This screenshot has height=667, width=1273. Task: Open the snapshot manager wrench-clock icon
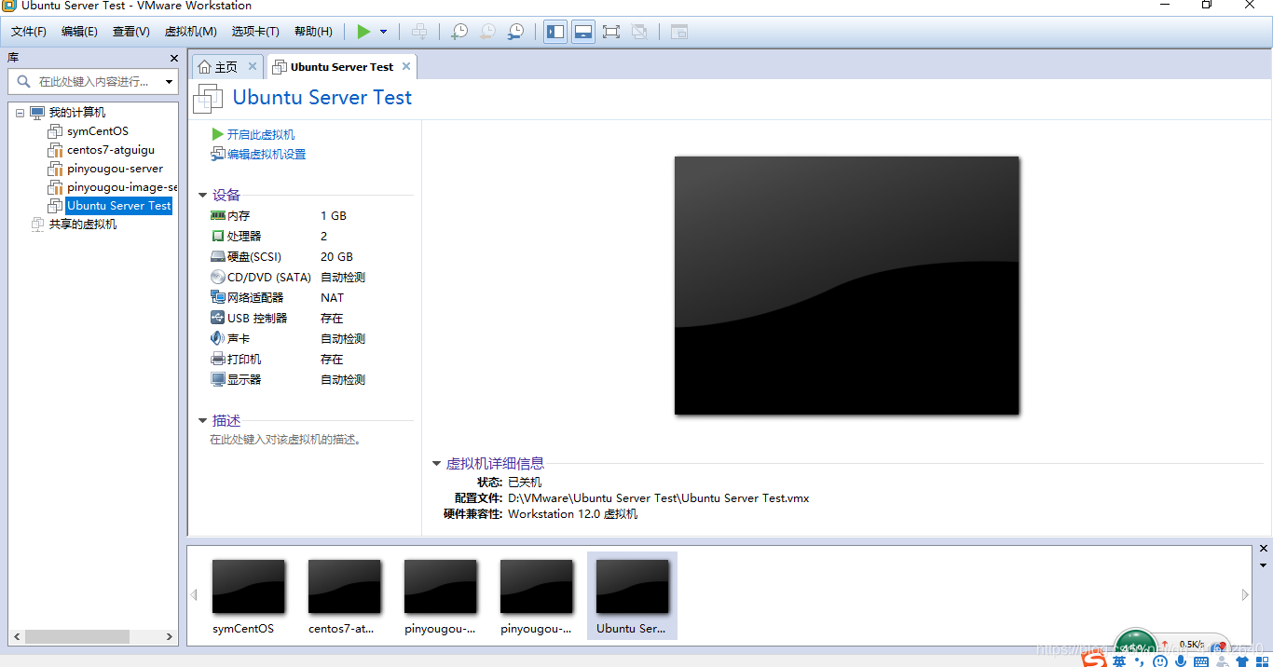[515, 32]
